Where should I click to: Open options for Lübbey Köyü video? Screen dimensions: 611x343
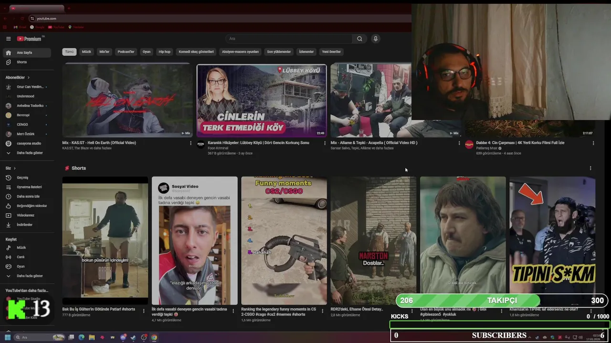(325, 143)
